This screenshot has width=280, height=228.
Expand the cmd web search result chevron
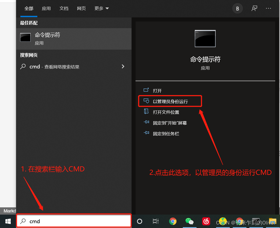(x=123, y=67)
